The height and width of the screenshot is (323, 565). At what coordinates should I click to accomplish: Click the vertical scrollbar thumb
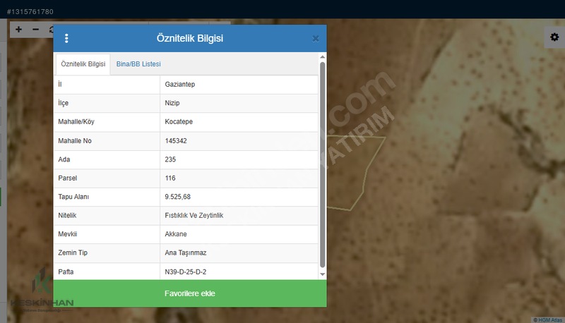click(x=323, y=165)
